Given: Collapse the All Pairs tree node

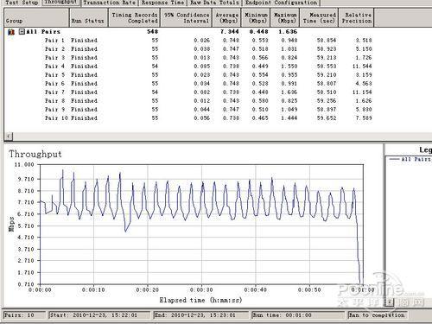Looking at the screenshot, I should pos(22,31).
